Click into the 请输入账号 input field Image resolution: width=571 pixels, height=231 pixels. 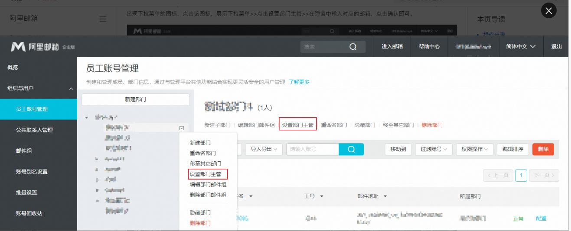tap(313, 149)
